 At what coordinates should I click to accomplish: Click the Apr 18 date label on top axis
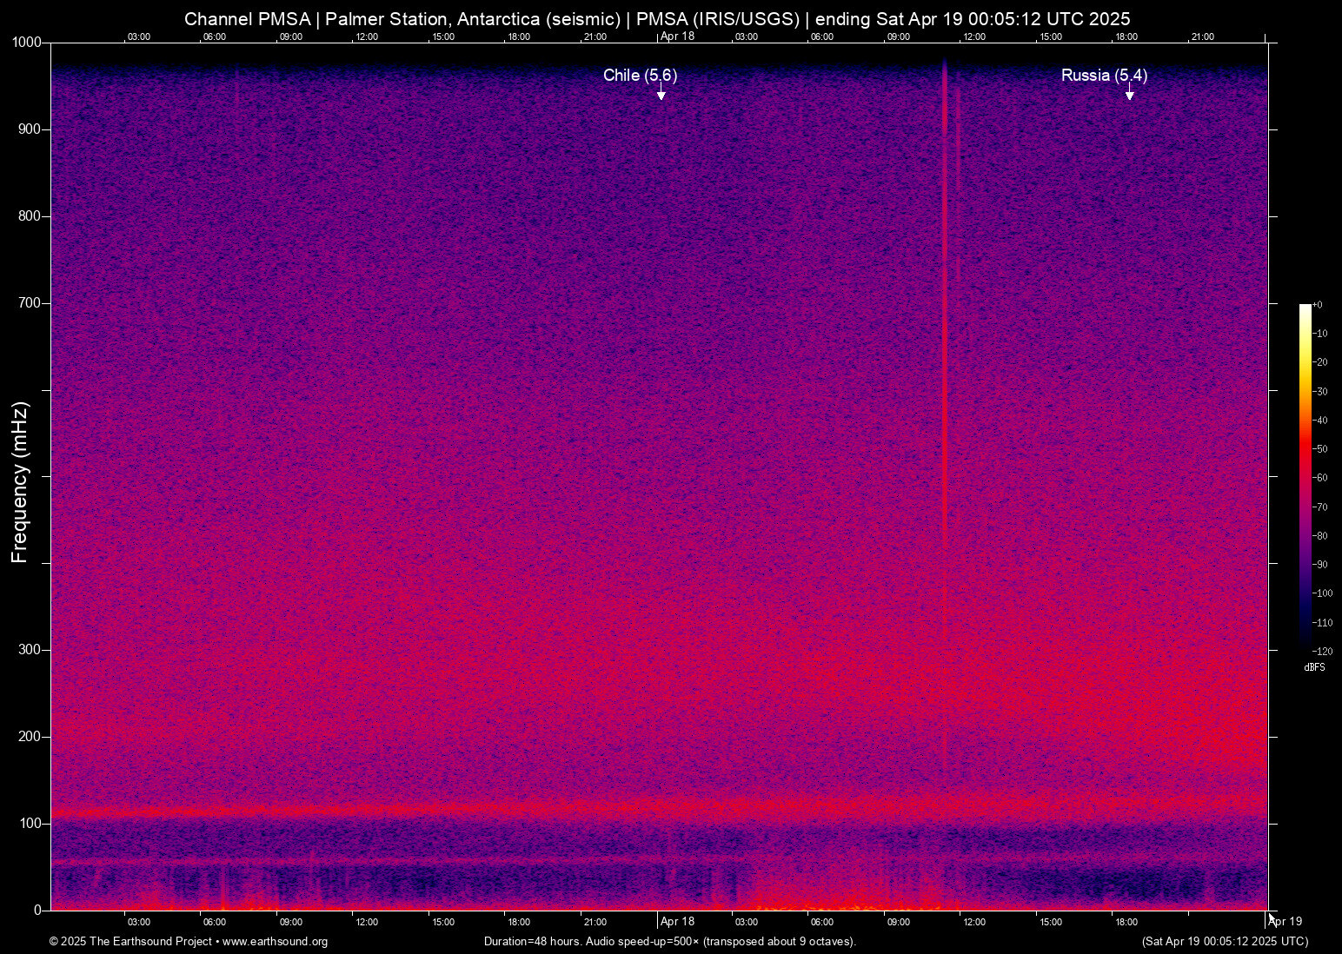pyautogui.click(x=677, y=36)
